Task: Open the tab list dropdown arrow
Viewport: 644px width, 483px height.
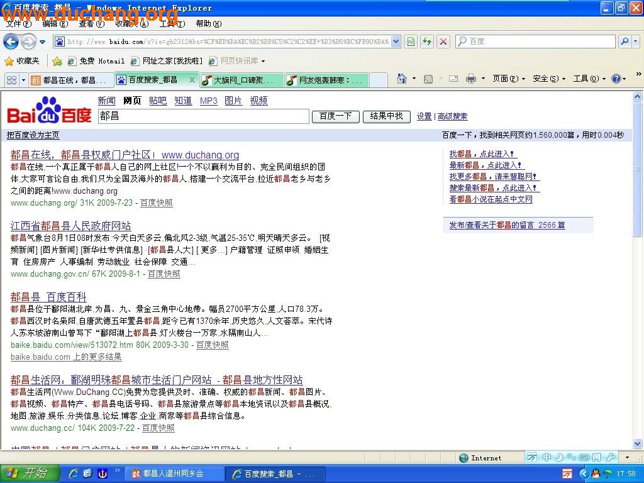Action: tap(23, 80)
